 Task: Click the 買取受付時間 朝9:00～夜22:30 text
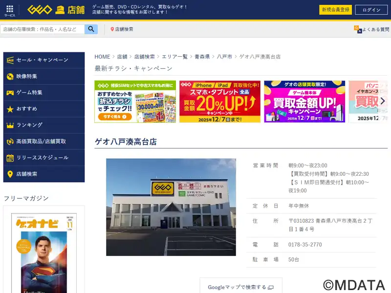click(x=328, y=174)
